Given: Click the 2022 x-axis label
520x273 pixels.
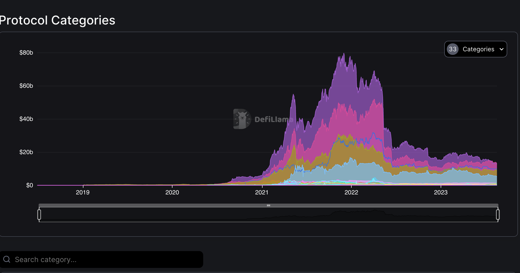Looking at the screenshot, I should coord(351,192).
